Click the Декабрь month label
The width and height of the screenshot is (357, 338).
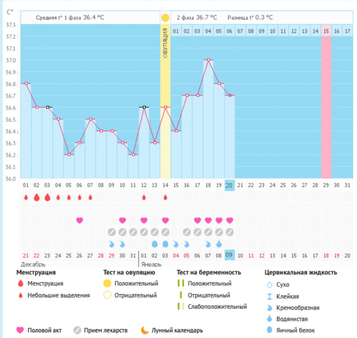pos(33,264)
